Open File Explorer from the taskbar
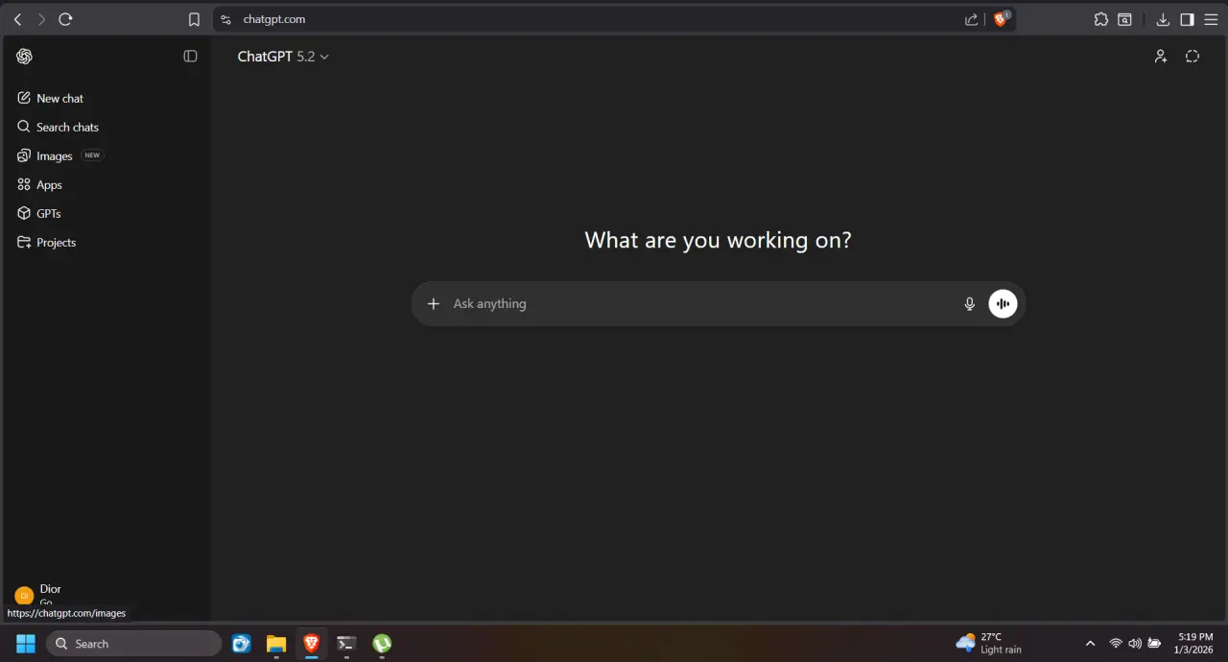Image resolution: width=1228 pixels, height=662 pixels. (276, 644)
